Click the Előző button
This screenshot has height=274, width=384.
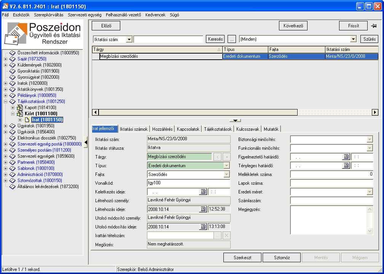tap(106, 26)
